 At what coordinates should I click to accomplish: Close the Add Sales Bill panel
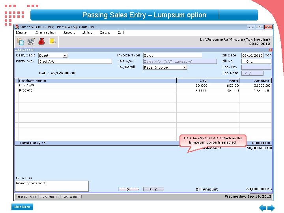tap(271, 50)
